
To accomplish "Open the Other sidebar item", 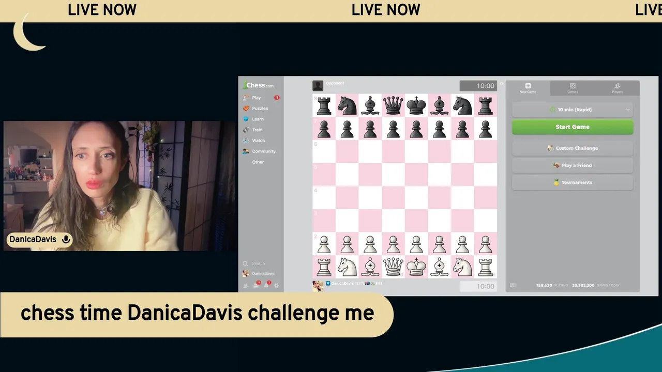I will point(258,162).
